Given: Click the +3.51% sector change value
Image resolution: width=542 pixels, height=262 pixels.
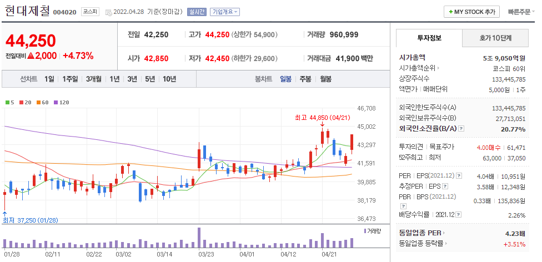Looking at the screenshot, I should tap(515, 244).
